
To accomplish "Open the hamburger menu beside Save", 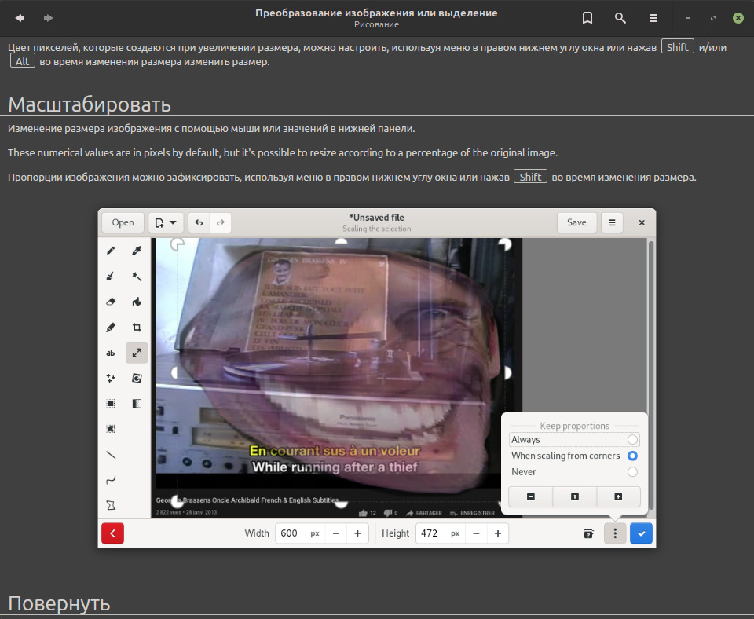I will coord(612,222).
